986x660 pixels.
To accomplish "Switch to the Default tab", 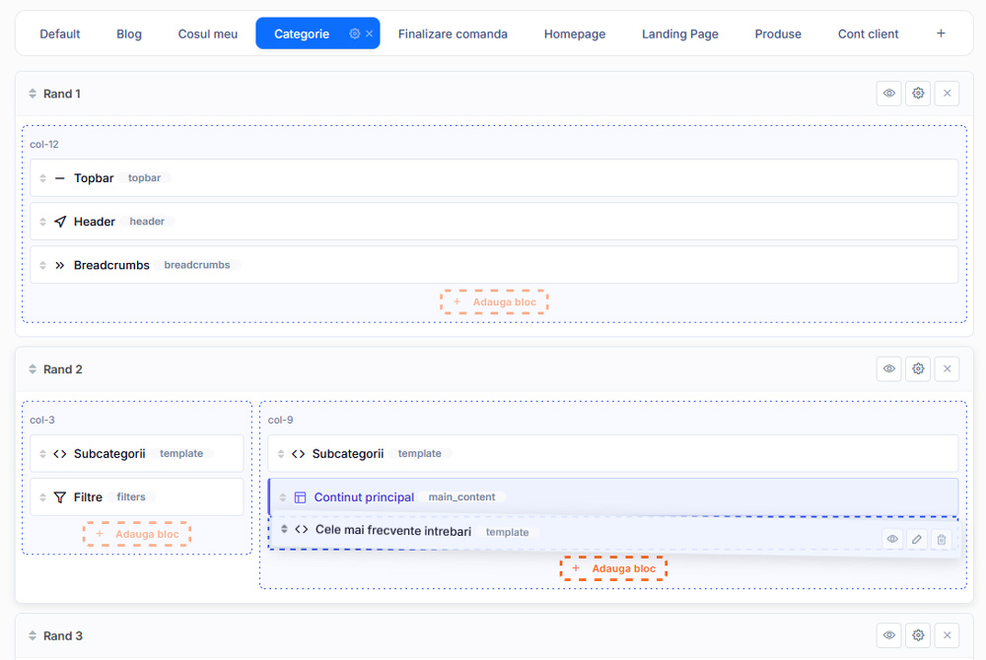I will [60, 33].
